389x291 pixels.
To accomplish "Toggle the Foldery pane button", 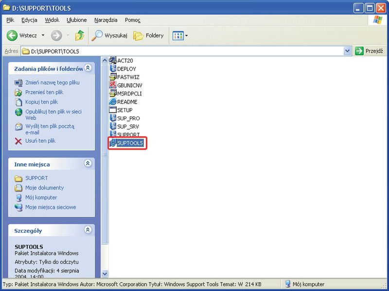I will (x=148, y=35).
